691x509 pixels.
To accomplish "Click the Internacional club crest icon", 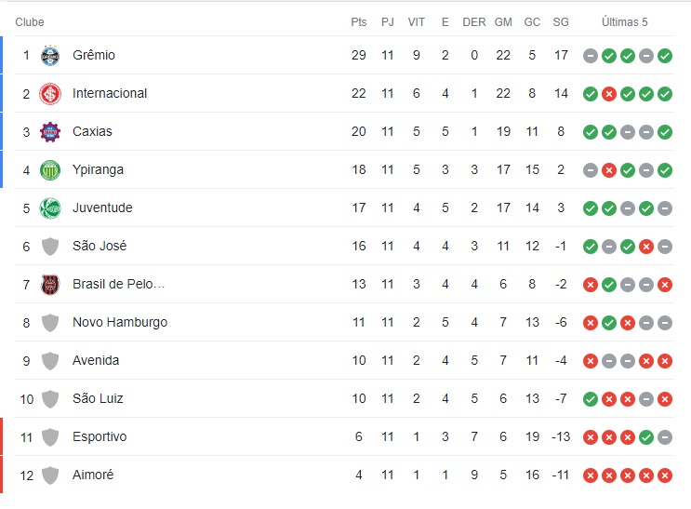I will pyautogui.click(x=50, y=94).
